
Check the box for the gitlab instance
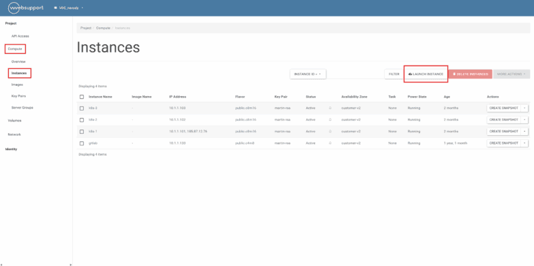(x=82, y=143)
